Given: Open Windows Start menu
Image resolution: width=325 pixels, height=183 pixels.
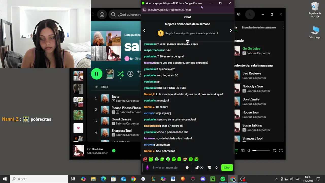Looking at the screenshot, I should [5, 179].
